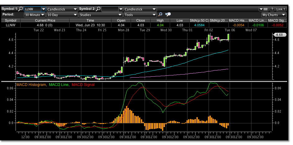The image size is (293, 145).
Task: Click the question mark help button
Action: click(272, 9)
